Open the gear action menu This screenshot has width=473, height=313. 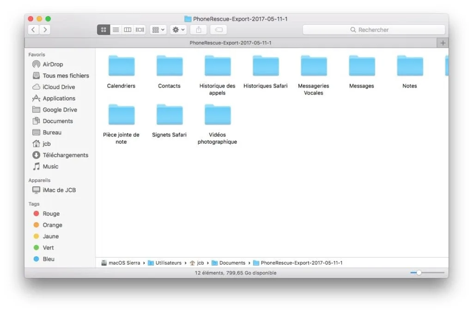click(178, 30)
